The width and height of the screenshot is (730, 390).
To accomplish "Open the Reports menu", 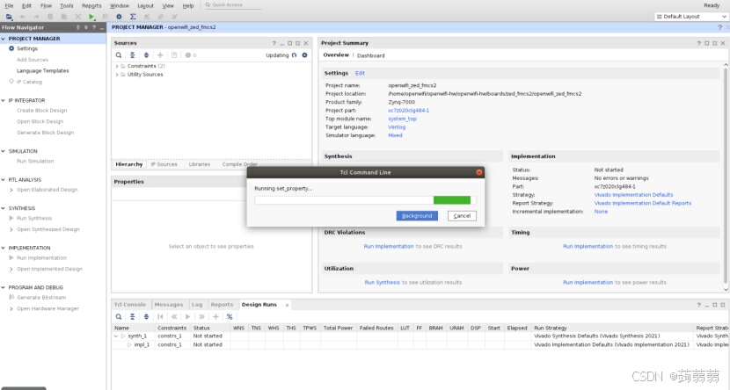I will pos(91,5).
